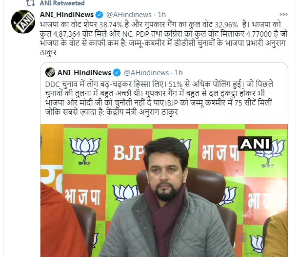Open the main tweet's 1h timestamp
This screenshot has height=257, width=300.
(162, 15)
